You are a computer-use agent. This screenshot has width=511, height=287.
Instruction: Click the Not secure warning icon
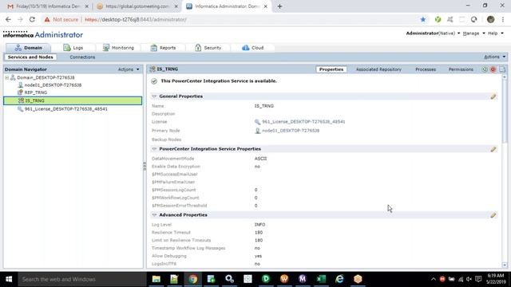pyautogui.click(x=47, y=19)
